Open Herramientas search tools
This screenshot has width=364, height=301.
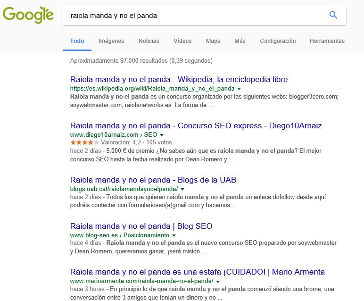coord(327,41)
